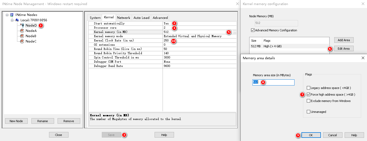Image resolution: width=367 pixels, height=141 pixels.
Task: Enable the Unmanaged flag checkbox
Action: tap(309, 112)
